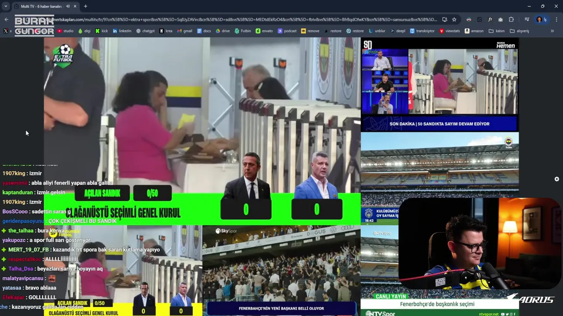Viewport: 563px width, 316px height.
Task: Click chat user name kaptanduran
Action: (x=18, y=193)
